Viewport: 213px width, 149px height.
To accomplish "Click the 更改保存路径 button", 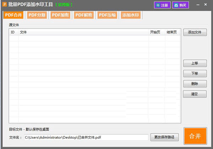I will pos(164,137).
